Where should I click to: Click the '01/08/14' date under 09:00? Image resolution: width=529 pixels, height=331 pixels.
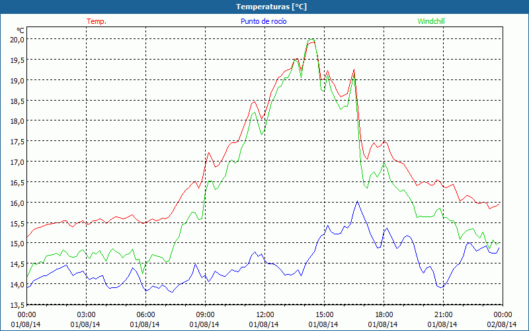click(x=204, y=324)
